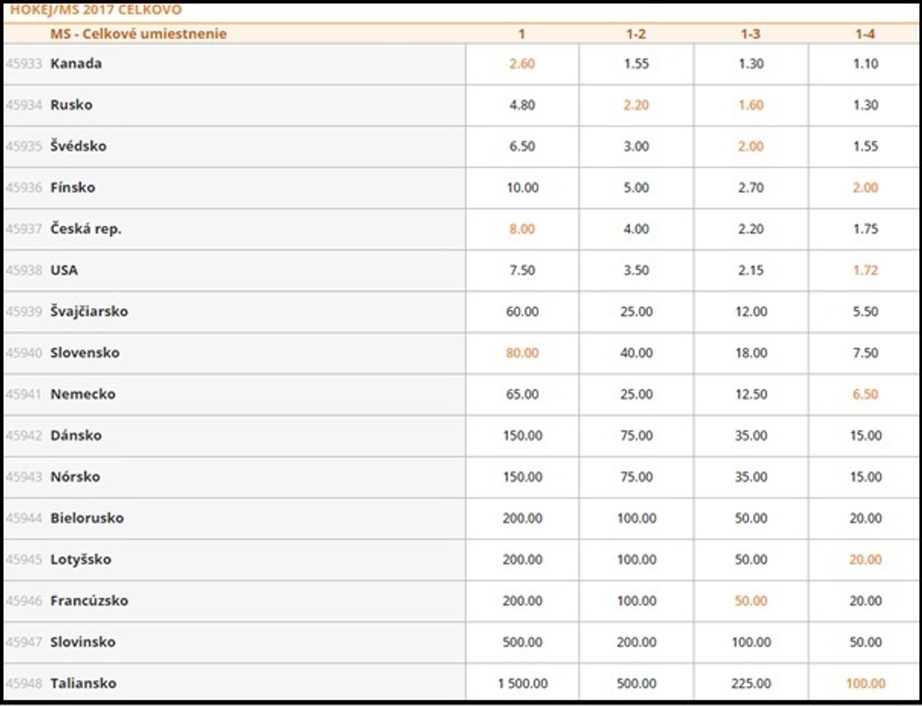This screenshot has height=706, width=922.
Task: Pick Bielorusko winner odds 200.00
Action: [x=521, y=519]
